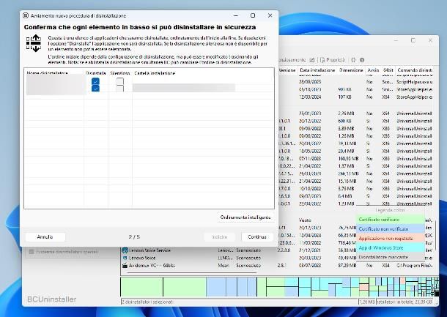Click the 2 disinstallatori selezionati status text
Viewport: 447px width, 317px height.
pos(148,302)
